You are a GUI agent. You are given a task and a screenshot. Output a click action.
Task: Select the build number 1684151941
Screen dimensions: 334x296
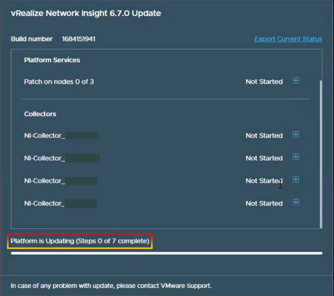pyautogui.click(x=79, y=39)
